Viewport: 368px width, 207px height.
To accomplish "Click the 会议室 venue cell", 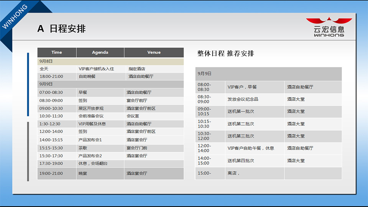I will click(x=133, y=116).
